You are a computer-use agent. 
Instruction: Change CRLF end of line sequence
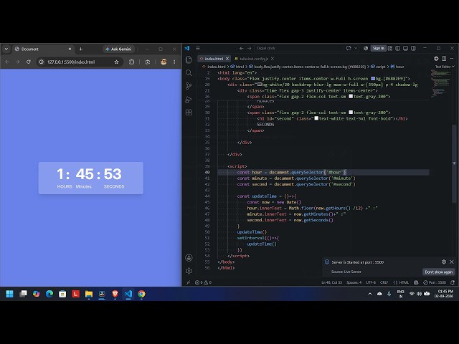384,282
